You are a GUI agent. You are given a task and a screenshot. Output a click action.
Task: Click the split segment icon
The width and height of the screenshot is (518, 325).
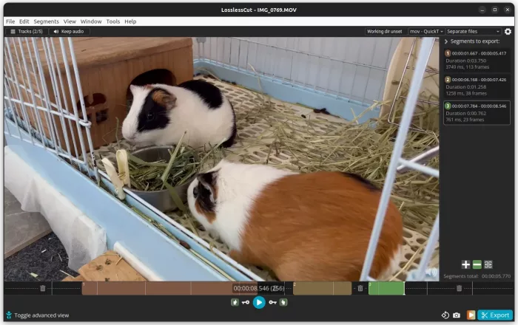pos(488,264)
